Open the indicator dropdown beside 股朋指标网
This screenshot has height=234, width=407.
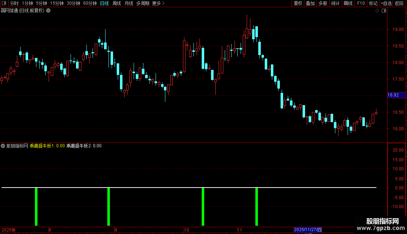click(x=3, y=146)
